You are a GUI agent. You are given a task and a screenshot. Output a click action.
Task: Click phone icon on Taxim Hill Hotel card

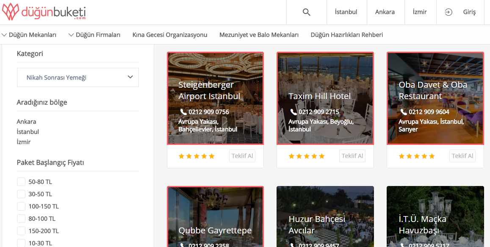[293, 112]
